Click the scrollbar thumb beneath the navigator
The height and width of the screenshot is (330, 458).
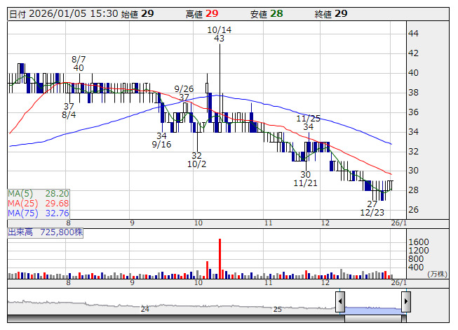coord(372,318)
